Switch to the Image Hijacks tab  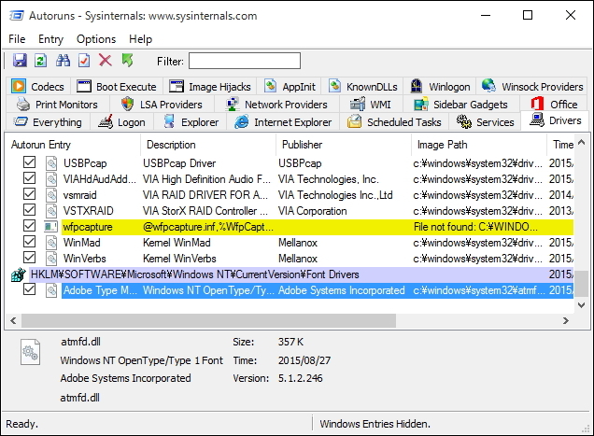[210, 87]
